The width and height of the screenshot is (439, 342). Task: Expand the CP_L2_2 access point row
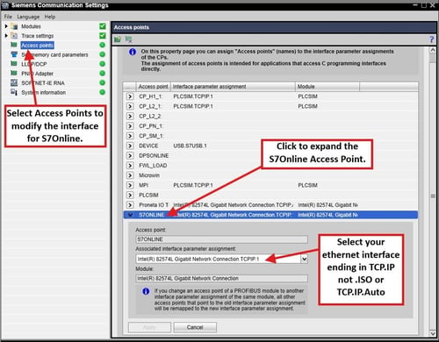tap(130, 117)
